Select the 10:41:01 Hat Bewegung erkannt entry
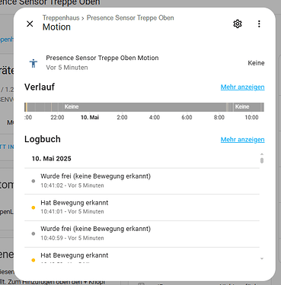This screenshot has width=281, height=285. pos(142,207)
